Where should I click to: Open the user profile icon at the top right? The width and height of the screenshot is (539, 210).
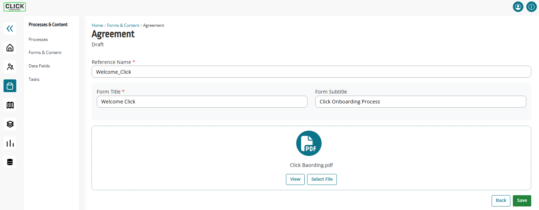[x=518, y=7]
